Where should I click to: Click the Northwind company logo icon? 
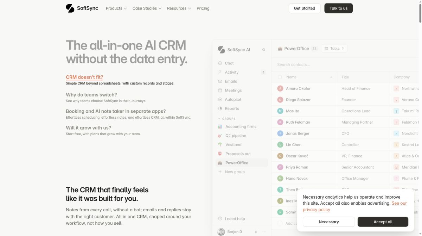click(396, 88)
